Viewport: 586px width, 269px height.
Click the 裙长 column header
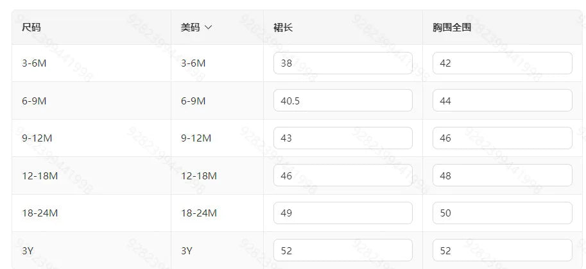[284, 28]
